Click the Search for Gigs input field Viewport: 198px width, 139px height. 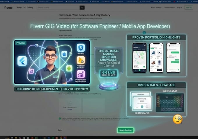tap(58, 8)
